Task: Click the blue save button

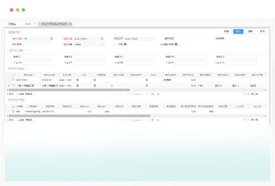Action: pos(238,31)
